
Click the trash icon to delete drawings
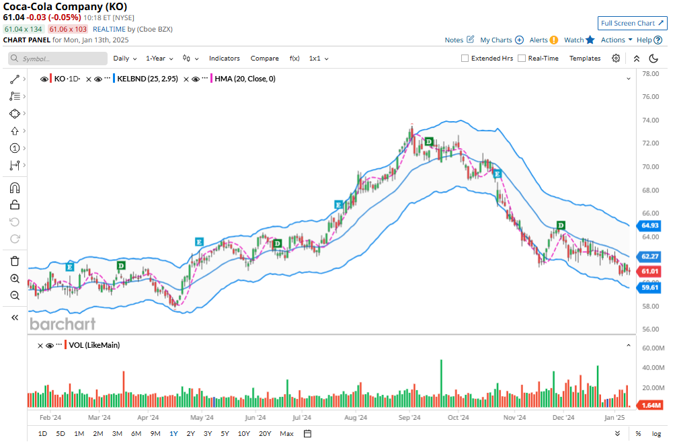[x=15, y=261]
